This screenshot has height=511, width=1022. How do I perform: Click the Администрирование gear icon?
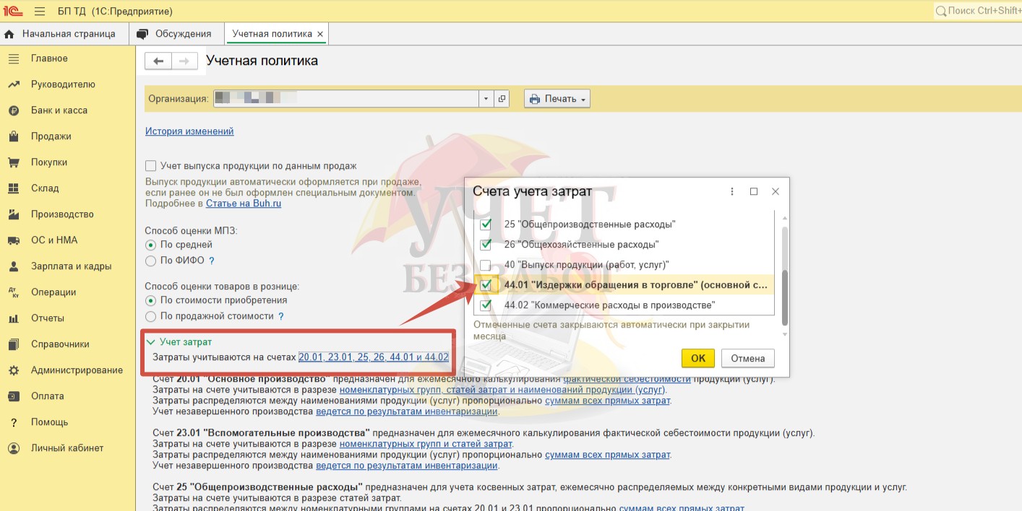tap(13, 370)
